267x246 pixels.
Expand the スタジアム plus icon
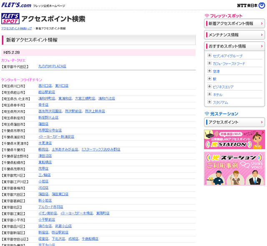(209, 102)
